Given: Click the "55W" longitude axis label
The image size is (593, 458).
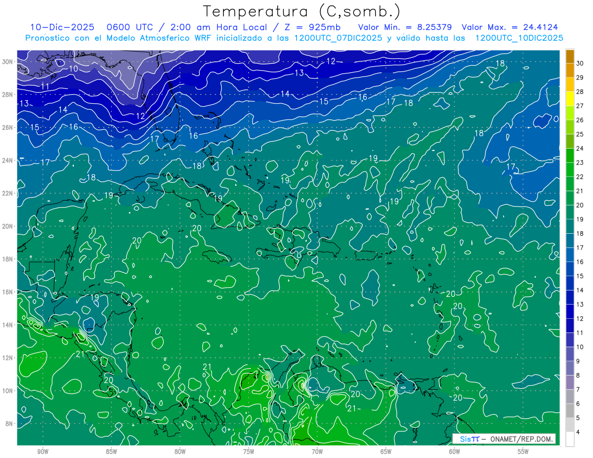Looking at the screenshot, I should tap(523, 452).
